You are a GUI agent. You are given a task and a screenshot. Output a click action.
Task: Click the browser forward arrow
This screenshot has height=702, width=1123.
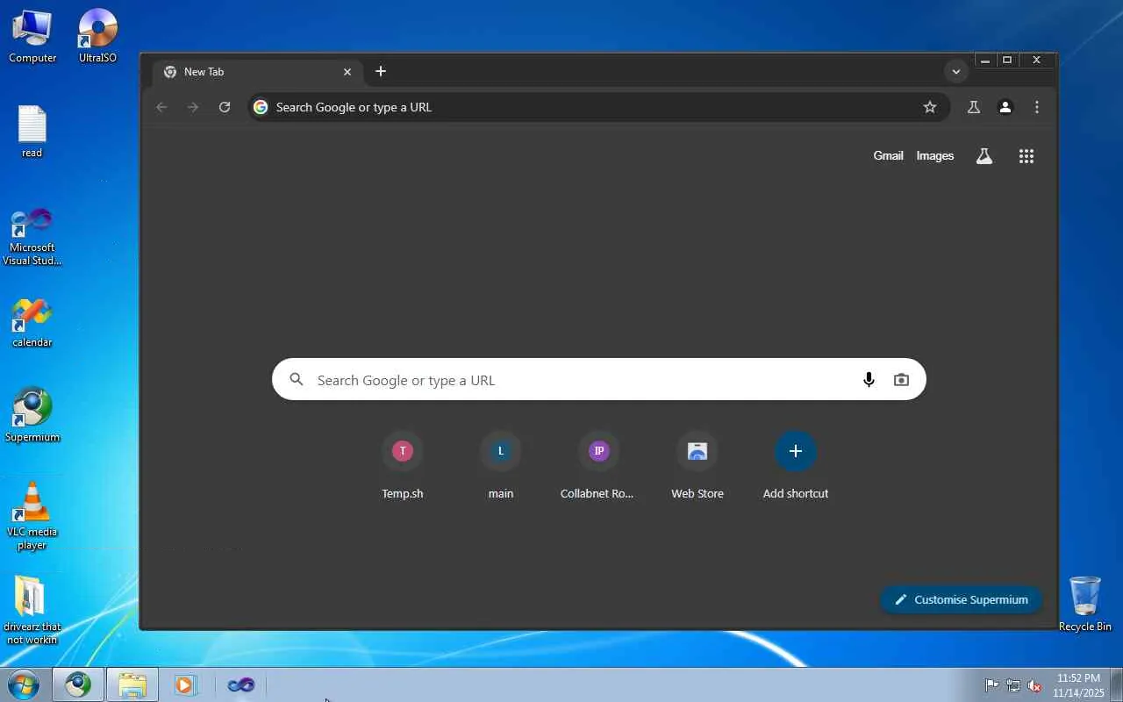(x=193, y=107)
